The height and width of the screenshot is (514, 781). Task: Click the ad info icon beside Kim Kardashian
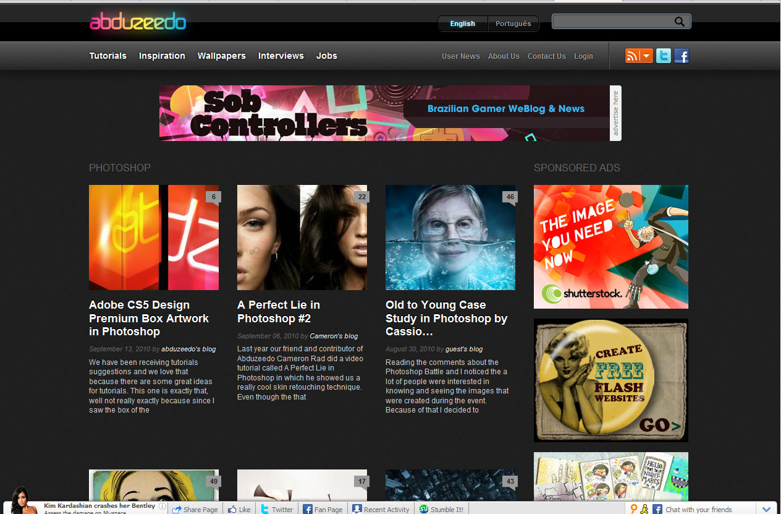(162, 506)
